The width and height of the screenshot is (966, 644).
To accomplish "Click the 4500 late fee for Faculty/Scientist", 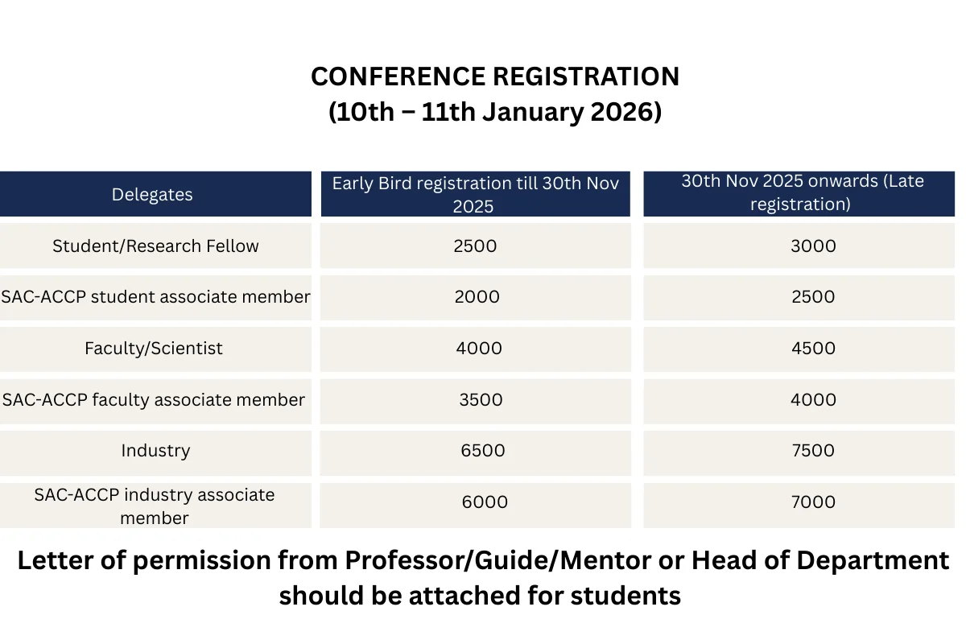I will coord(813,349).
